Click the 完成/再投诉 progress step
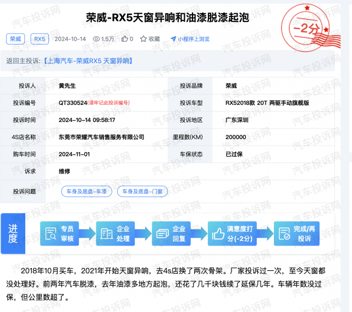 [296, 233]
